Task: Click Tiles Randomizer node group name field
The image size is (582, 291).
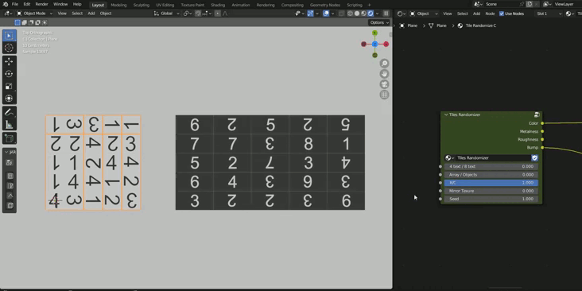Action: [x=493, y=158]
